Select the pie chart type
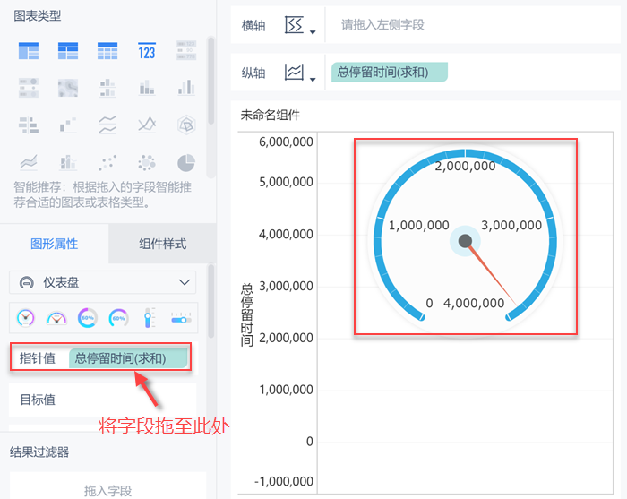The width and height of the screenshot is (627, 499). pyautogui.click(x=186, y=163)
